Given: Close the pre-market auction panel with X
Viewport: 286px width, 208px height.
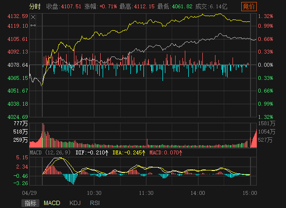Looking at the screenshot, I should [x=33, y=18].
